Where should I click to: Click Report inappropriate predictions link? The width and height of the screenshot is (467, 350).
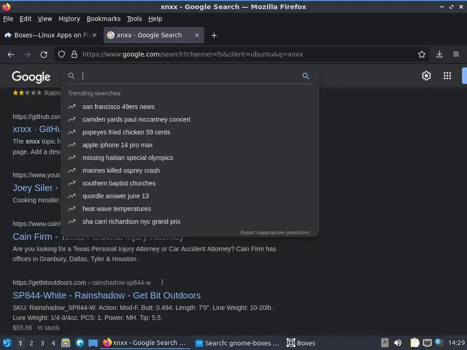tap(275, 232)
